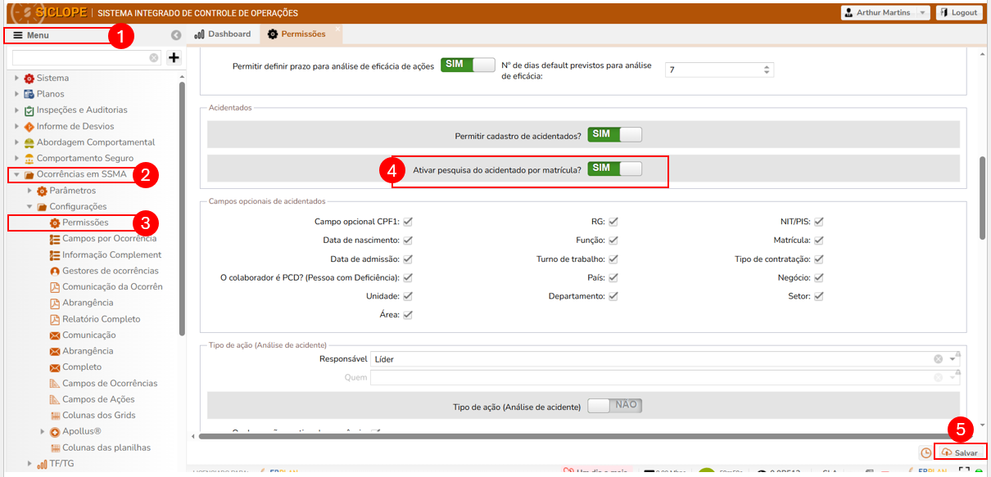Enable Tipo de ação toggle set to NÃO
This screenshot has width=991, height=477.
coord(614,406)
